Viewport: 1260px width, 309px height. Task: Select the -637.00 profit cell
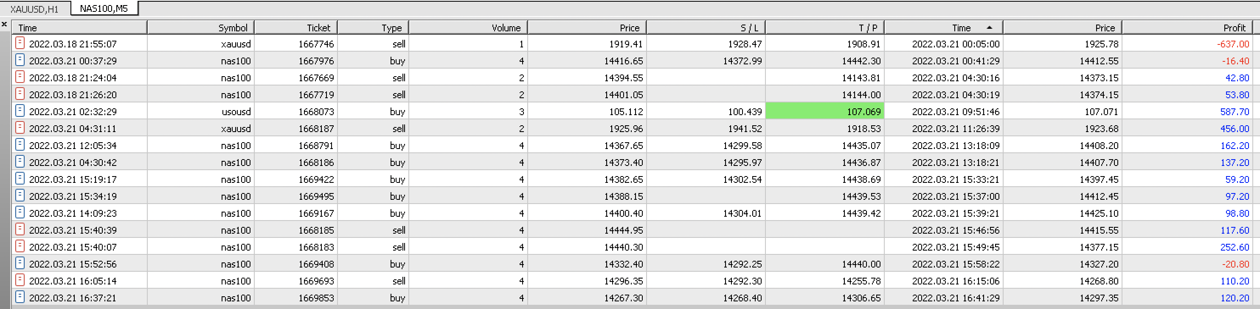click(x=1232, y=44)
